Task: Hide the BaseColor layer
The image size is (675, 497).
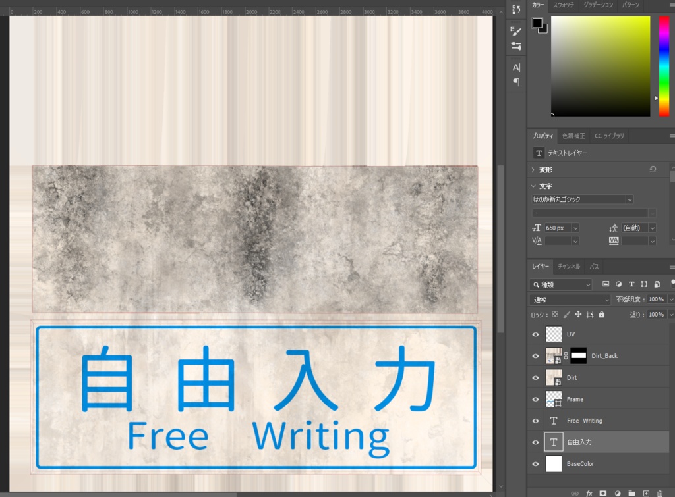Action: point(535,464)
